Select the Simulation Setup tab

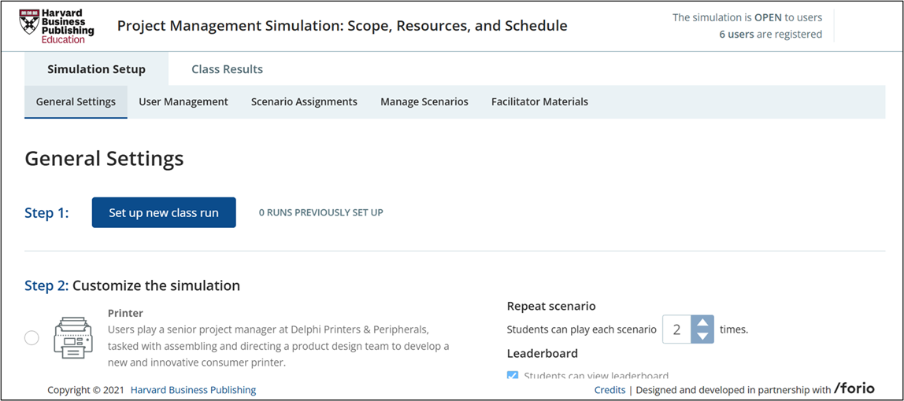click(96, 69)
